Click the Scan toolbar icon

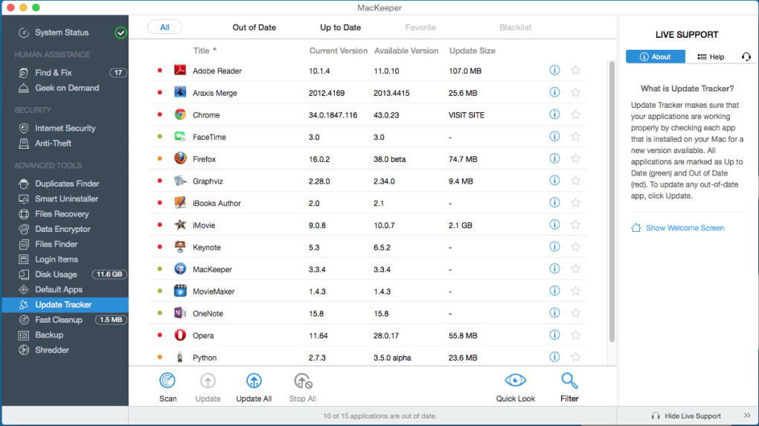coord(167,381)
